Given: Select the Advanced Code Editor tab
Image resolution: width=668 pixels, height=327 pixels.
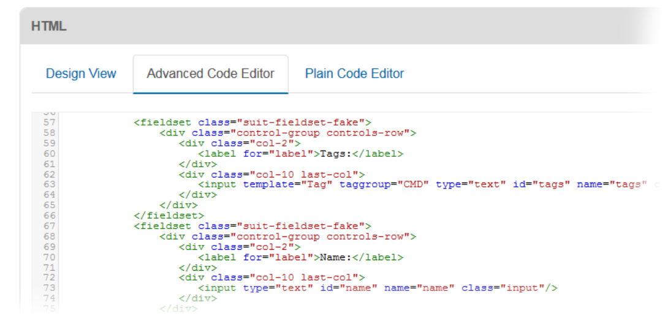Looking at the screenshot, I should (210, 73).
